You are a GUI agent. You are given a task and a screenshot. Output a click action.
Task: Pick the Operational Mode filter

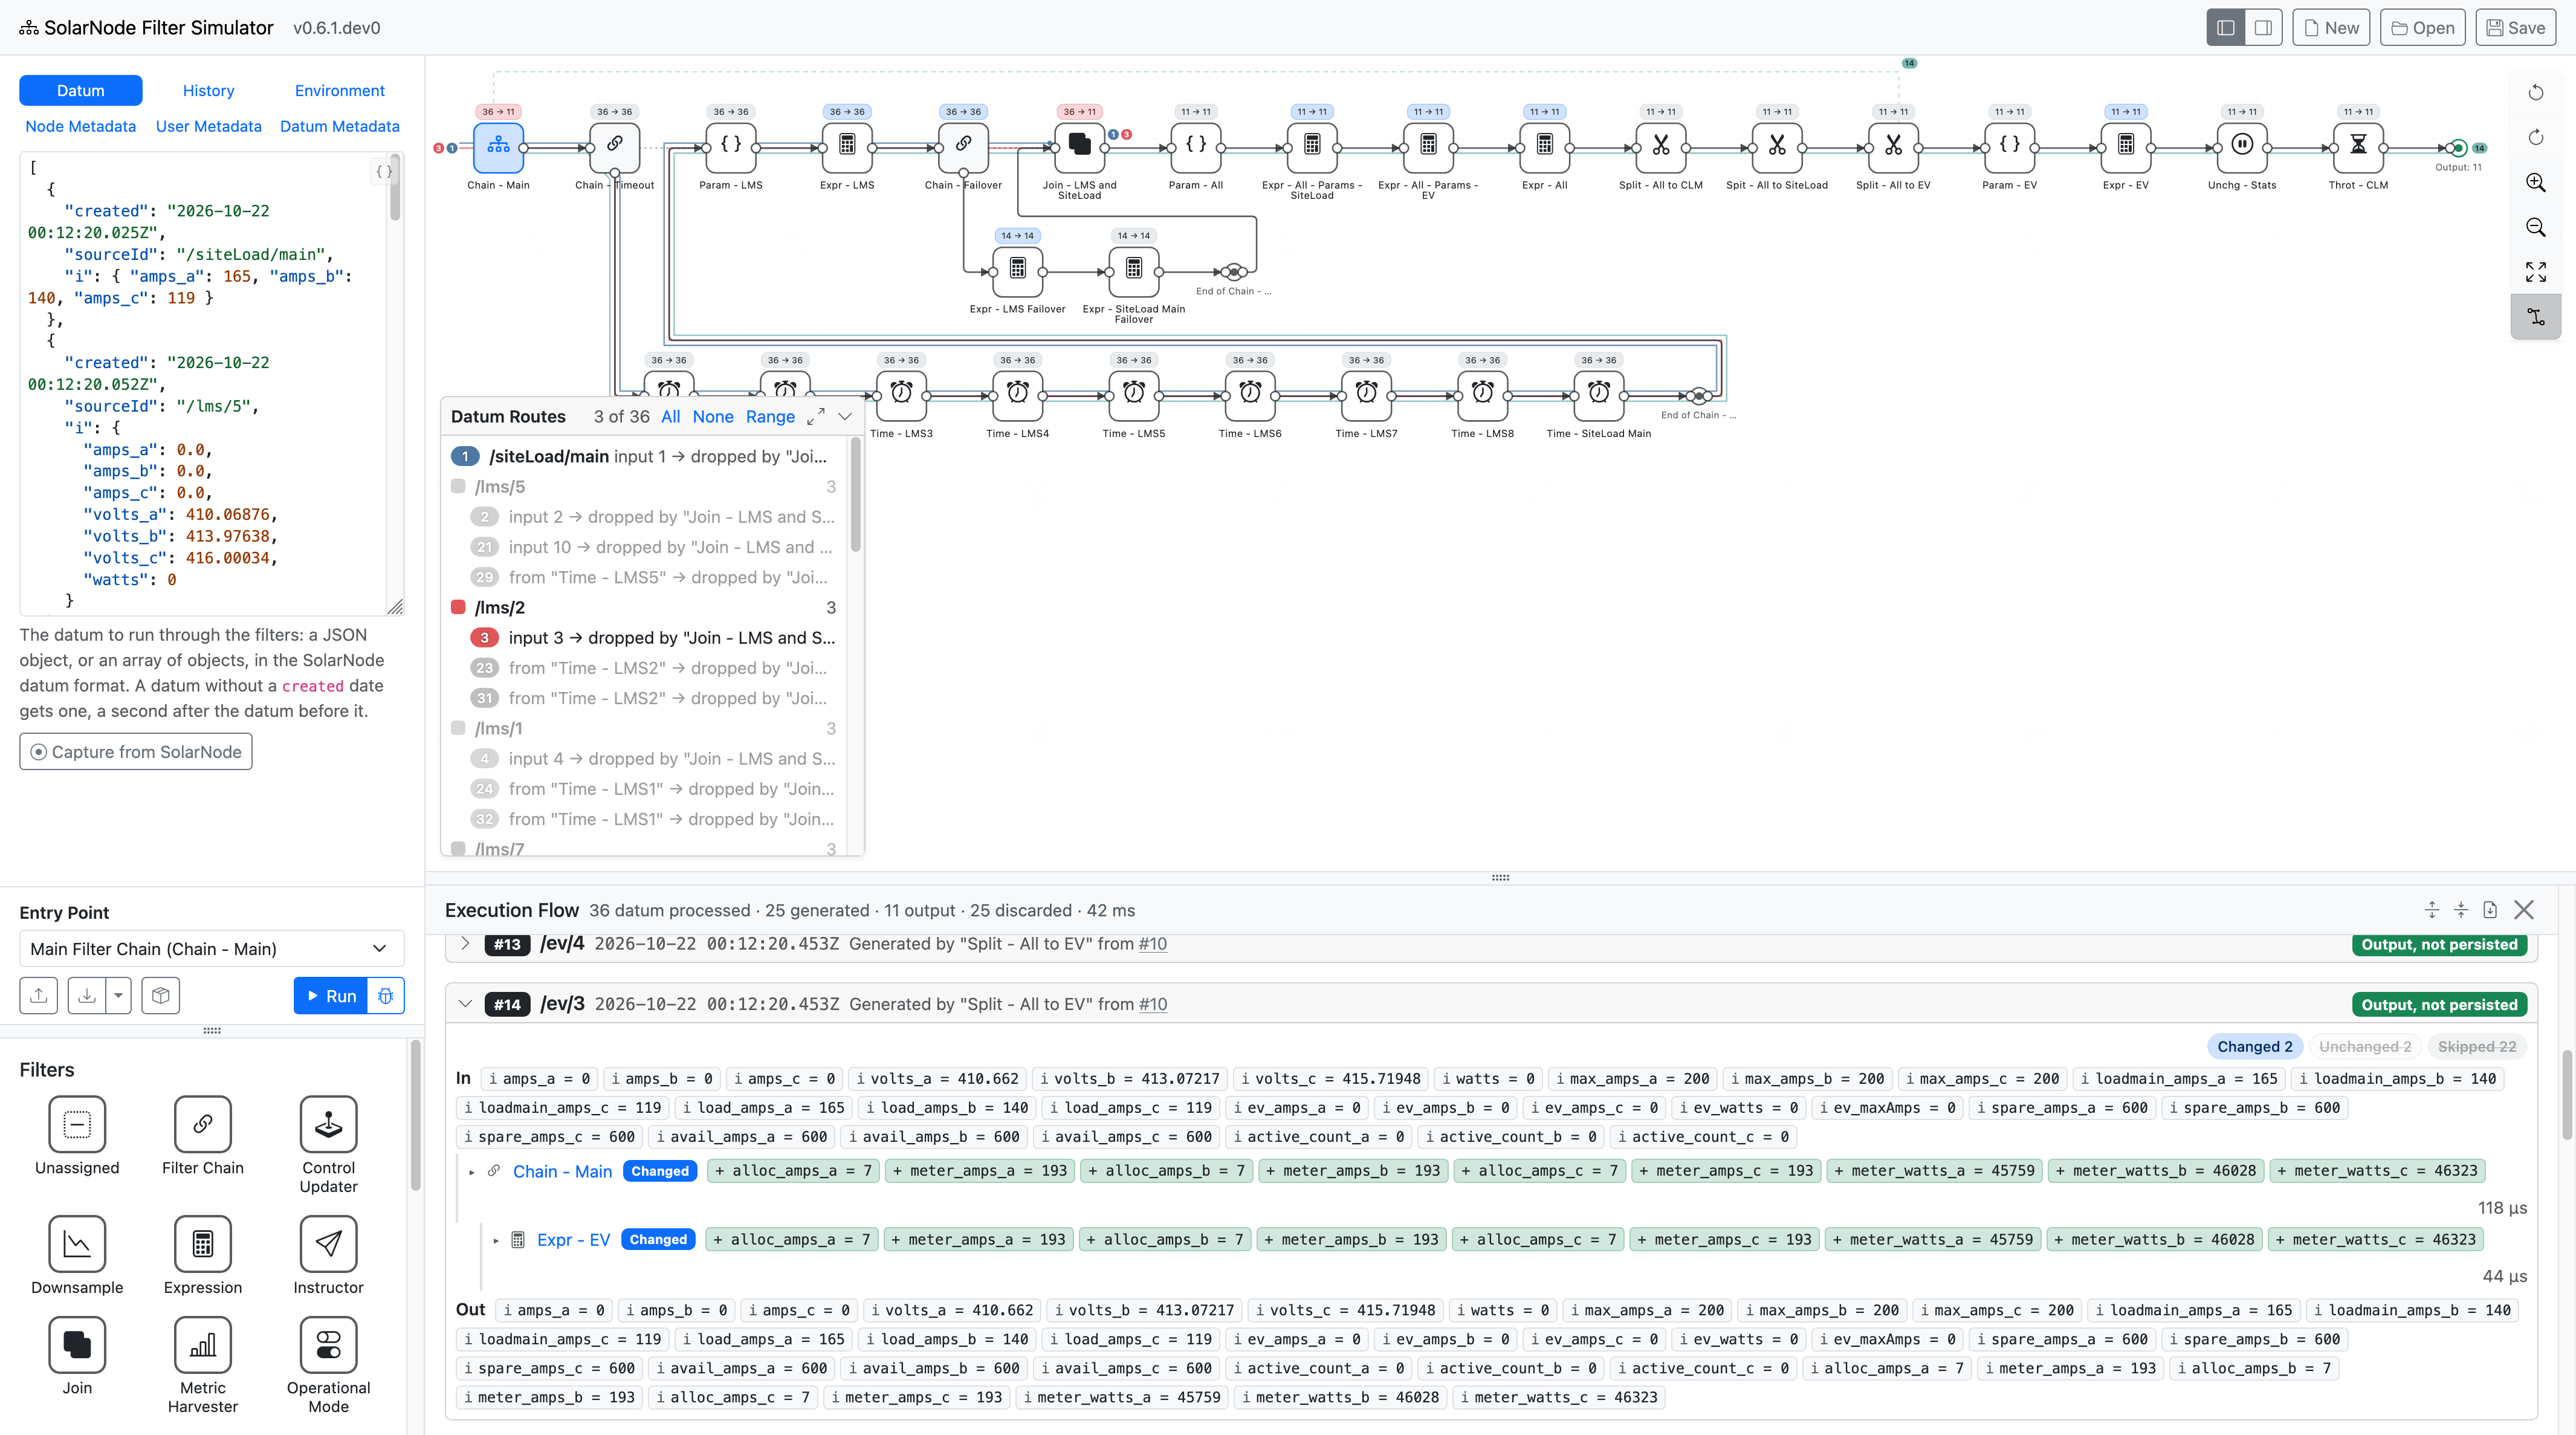[x=328, y=1365]
